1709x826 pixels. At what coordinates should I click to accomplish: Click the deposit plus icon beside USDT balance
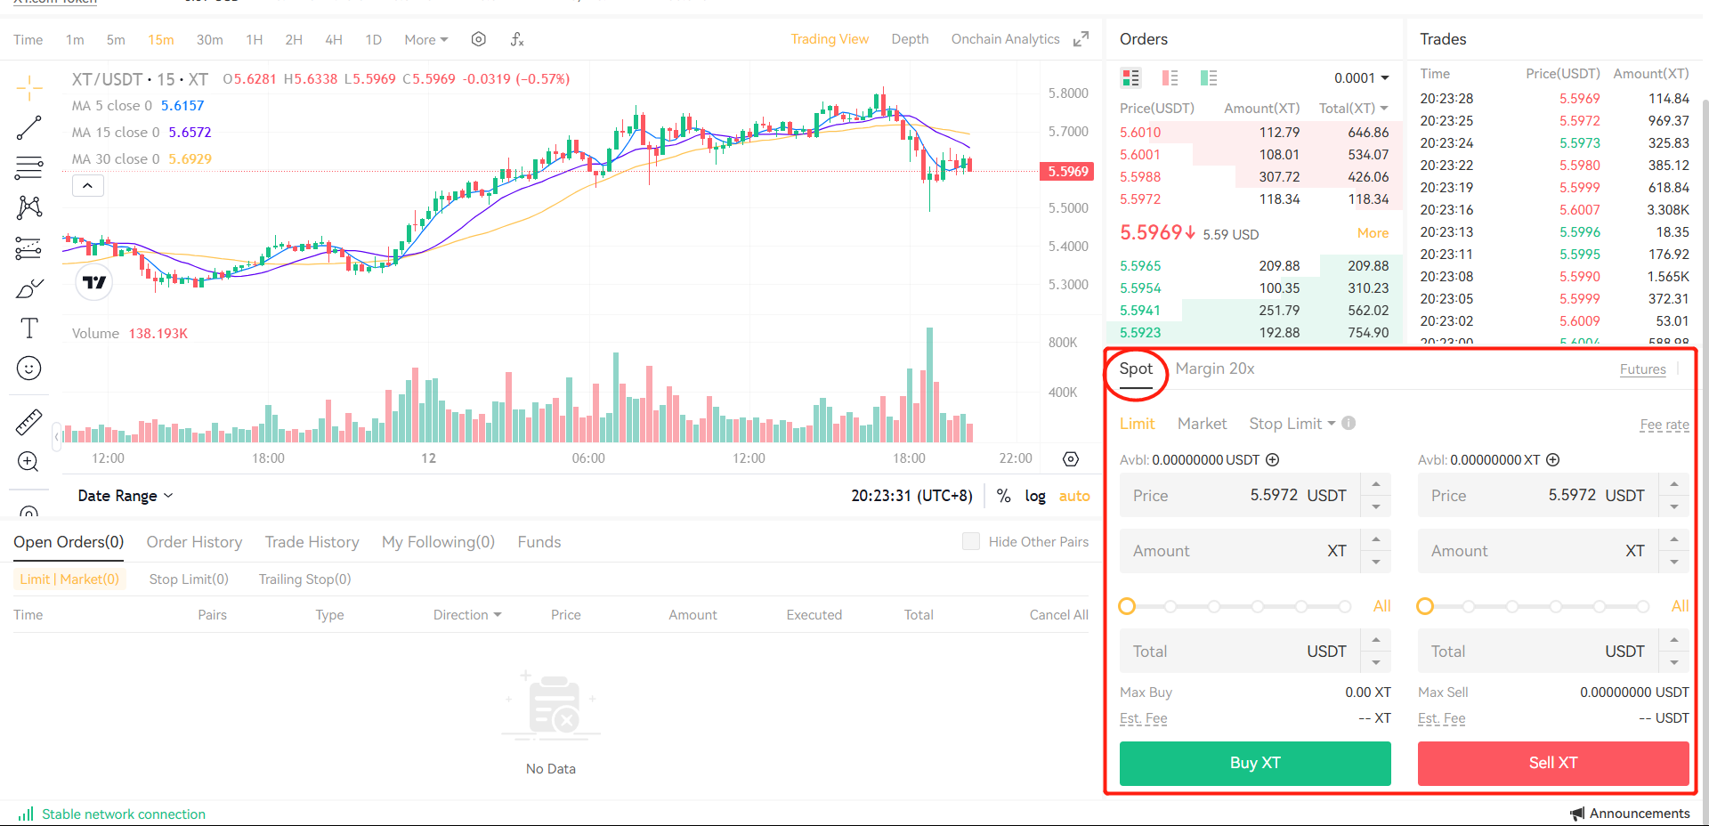pyautogui.click(x=1273, y=460)
